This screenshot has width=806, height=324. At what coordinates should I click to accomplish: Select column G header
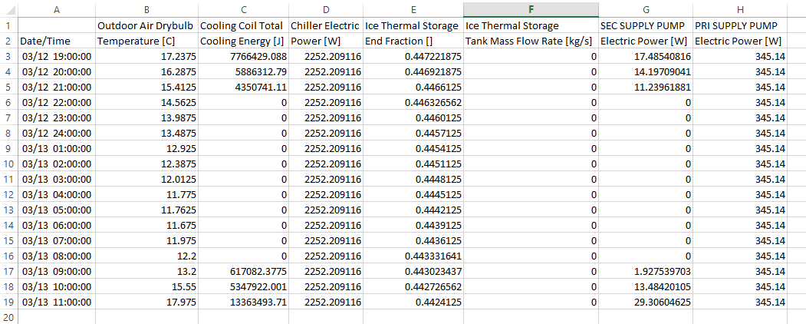[645, 9]
